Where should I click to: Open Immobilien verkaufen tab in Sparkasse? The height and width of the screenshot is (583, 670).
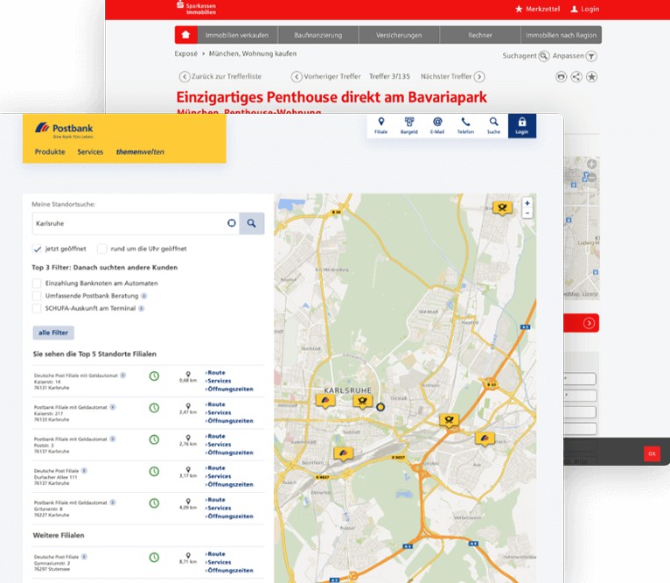pos(237,35)
